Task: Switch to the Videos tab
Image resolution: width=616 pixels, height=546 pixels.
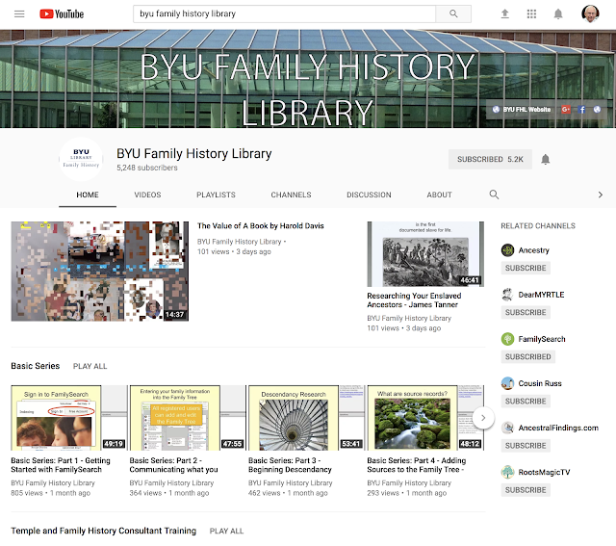Action: (x=147, y=195)
